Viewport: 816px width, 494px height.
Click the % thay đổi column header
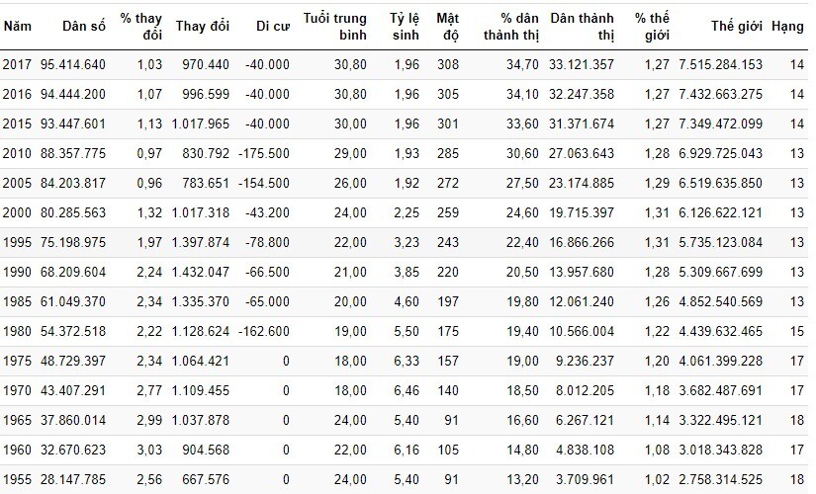point(141,26)
